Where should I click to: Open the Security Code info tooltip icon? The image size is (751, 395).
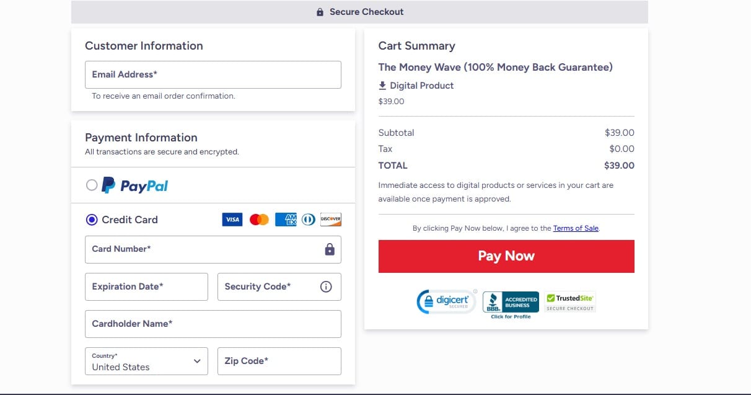coord(325,286)
